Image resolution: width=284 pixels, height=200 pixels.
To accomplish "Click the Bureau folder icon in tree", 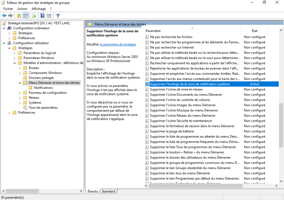I will coord(25,68).
